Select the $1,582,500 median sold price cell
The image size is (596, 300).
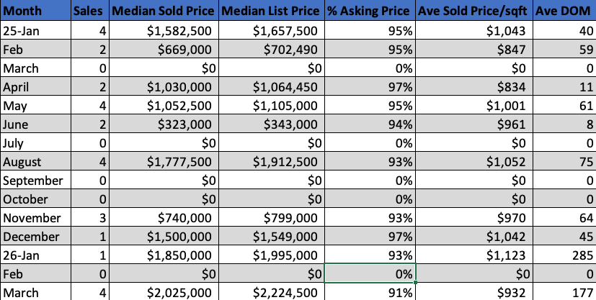click(x=162, y=30)
